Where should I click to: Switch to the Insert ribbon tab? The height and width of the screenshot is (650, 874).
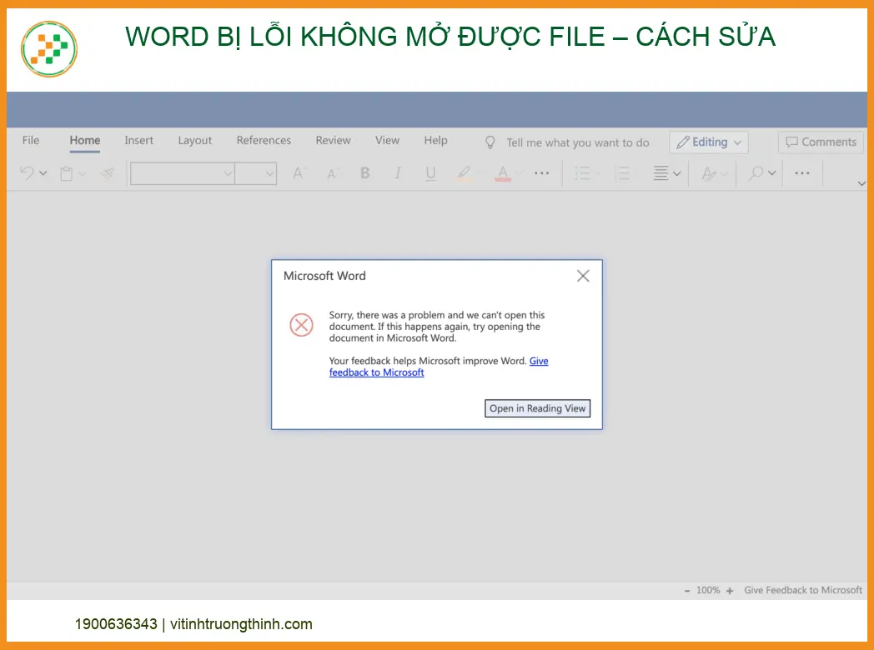138,140
